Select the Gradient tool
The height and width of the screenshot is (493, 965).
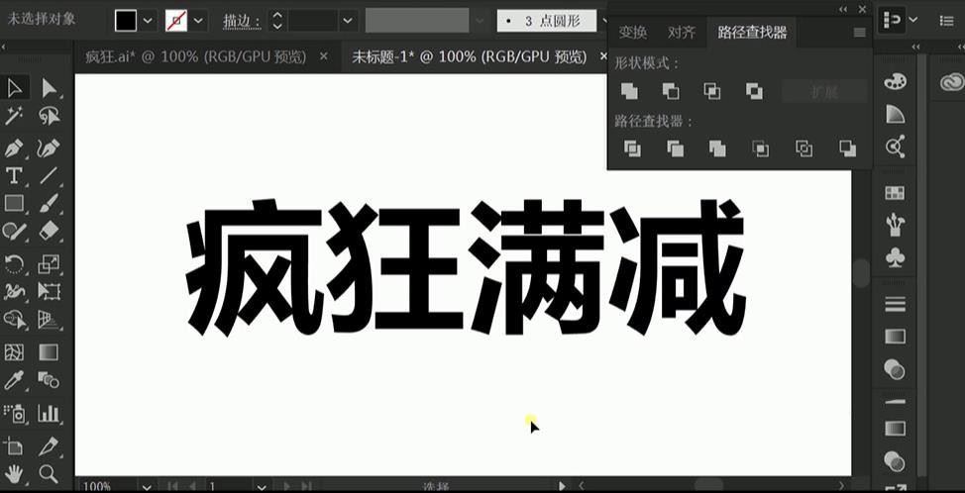(49, 352)
